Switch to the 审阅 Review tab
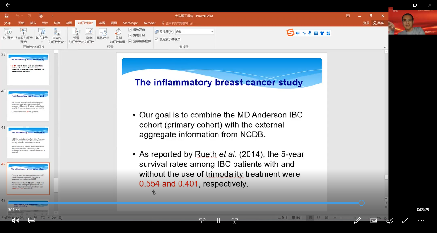Image resolution: width=437 pixels, height=233 pixels. 102,23
